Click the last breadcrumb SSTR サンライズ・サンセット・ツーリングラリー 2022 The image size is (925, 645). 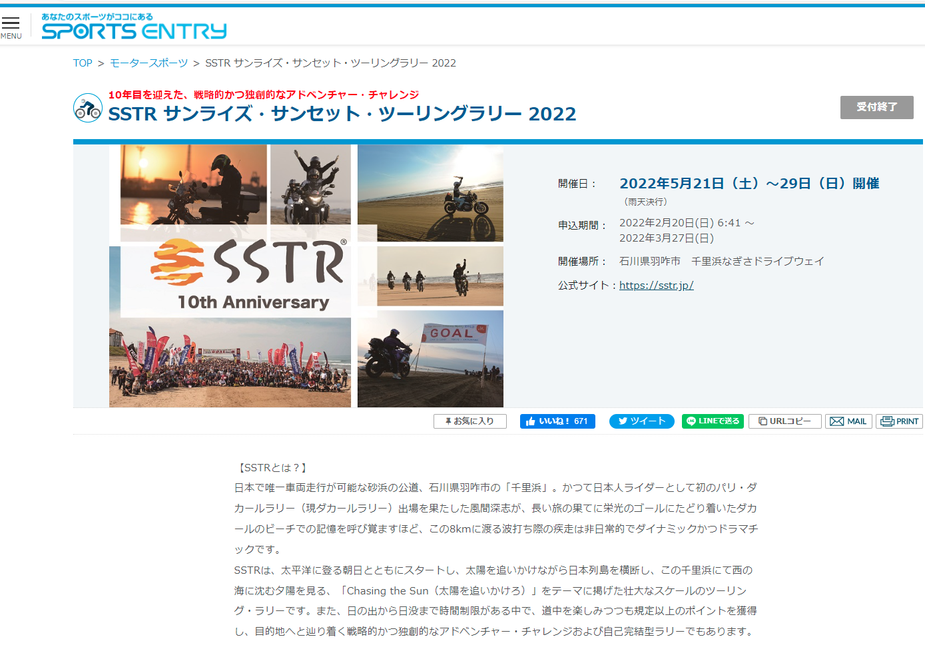(330, 63)
